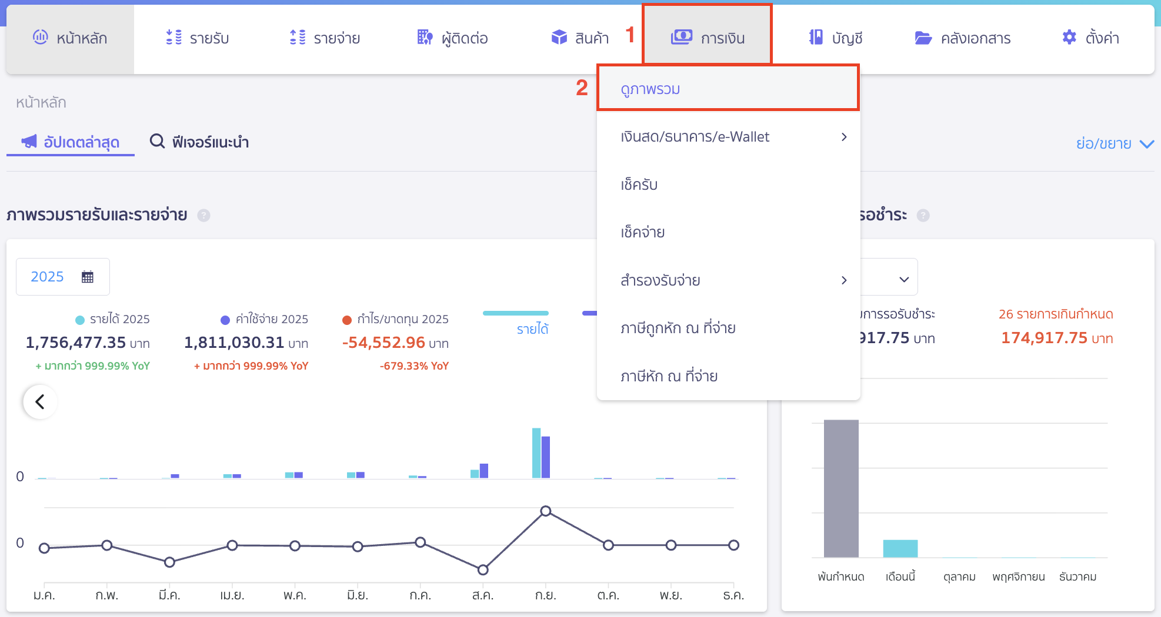Open the สินค้า menu
Screen dimensions: 1161x617
579,39
